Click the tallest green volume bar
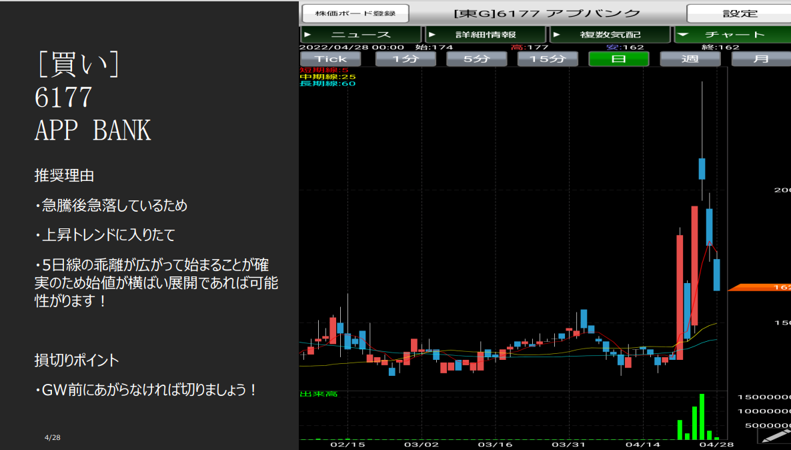791x450 pixels. (x=702, y=417)
